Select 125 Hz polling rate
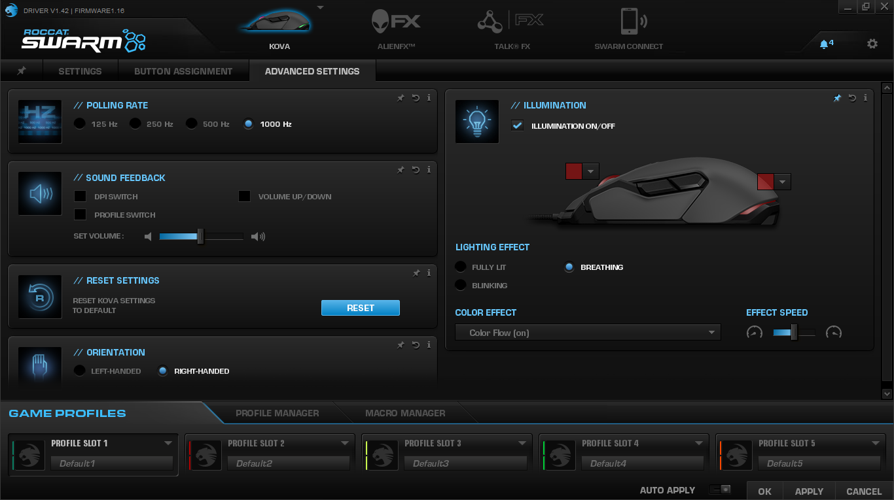Viewport: 894px width, 500px height. pyautogui.click(x=79, y=124)
